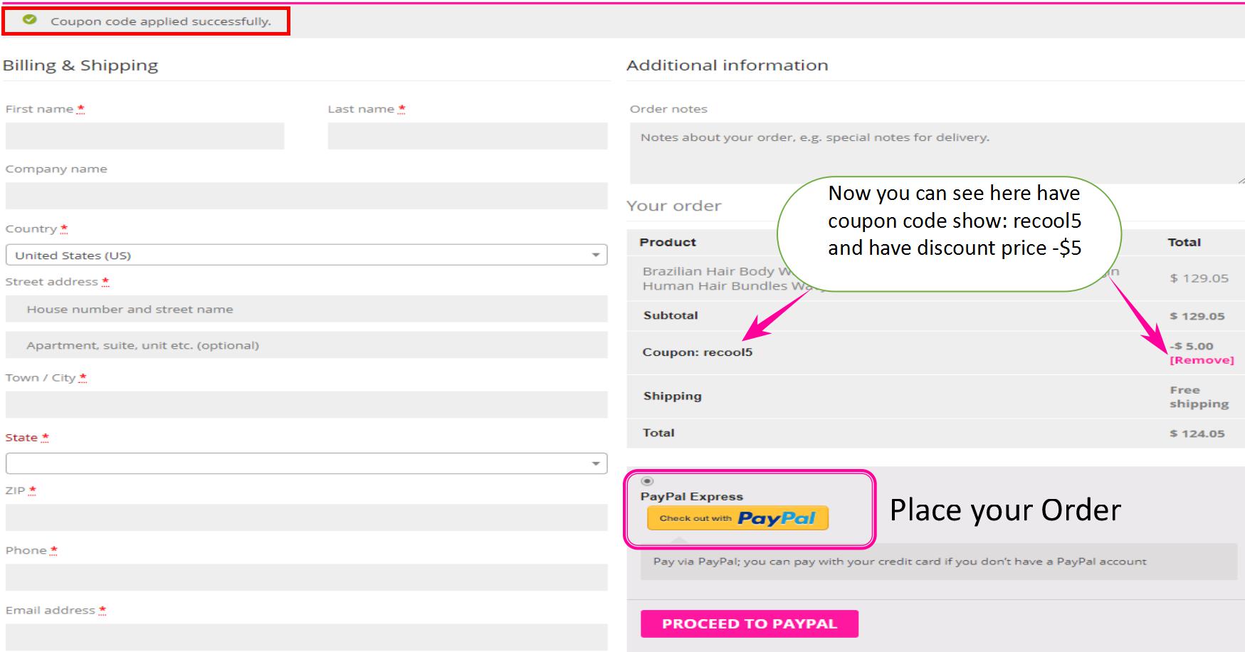Click the PayPal Express label

pyautogui.click(x=691, y=497)
